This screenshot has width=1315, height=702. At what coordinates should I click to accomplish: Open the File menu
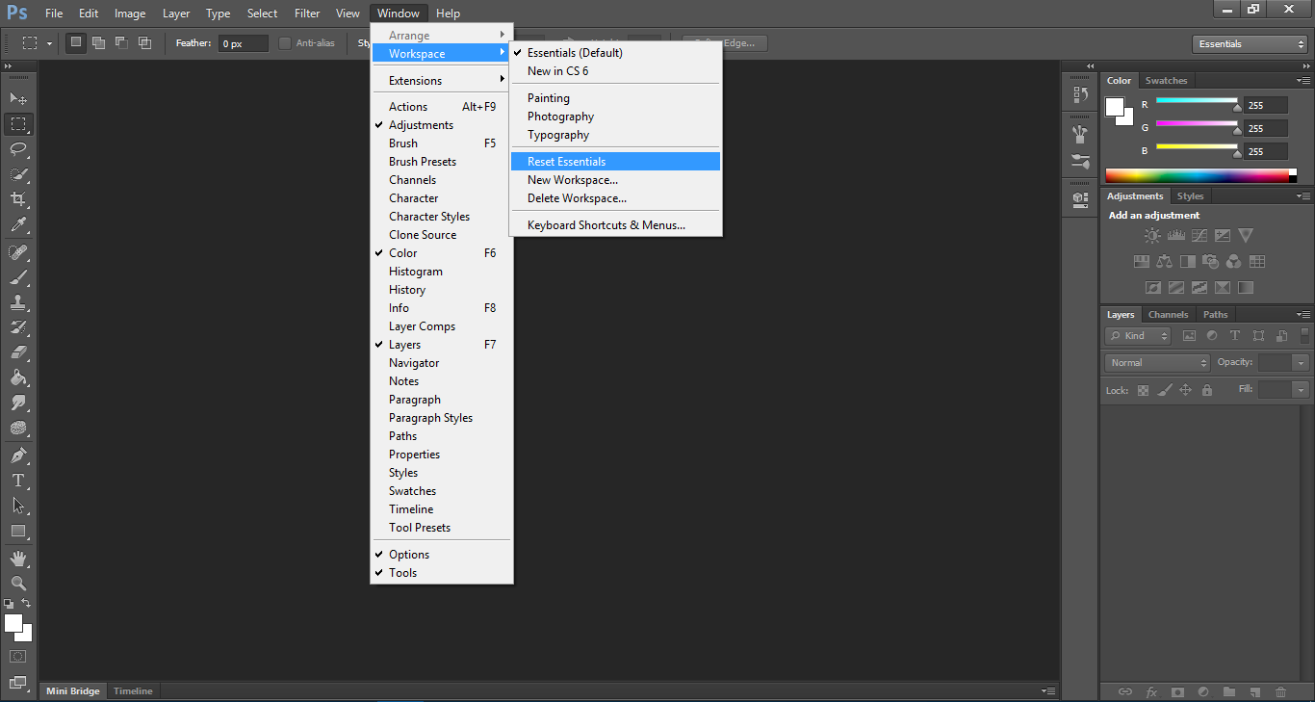click(54, 13)
